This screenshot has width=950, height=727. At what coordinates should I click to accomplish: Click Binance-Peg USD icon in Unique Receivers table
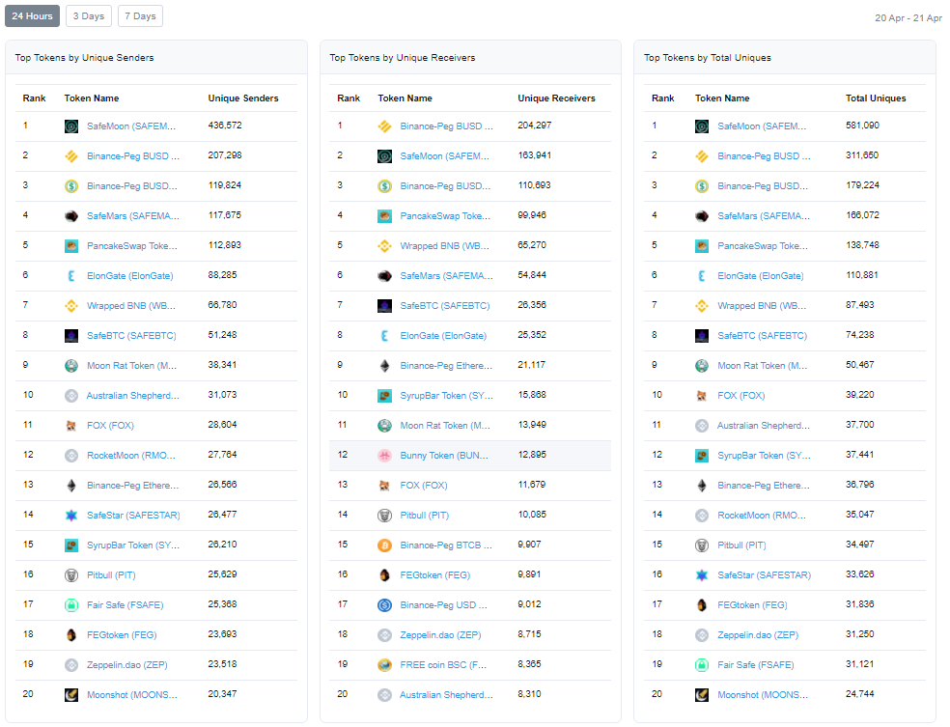[x=384, y=604]
